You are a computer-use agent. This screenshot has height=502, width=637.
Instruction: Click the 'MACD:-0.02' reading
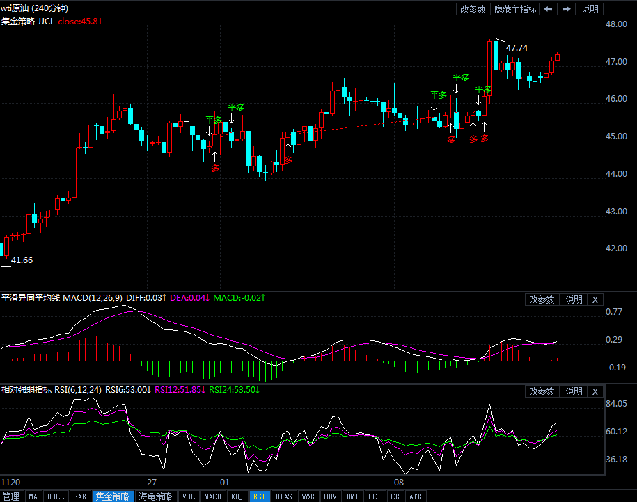click(239, 298)
